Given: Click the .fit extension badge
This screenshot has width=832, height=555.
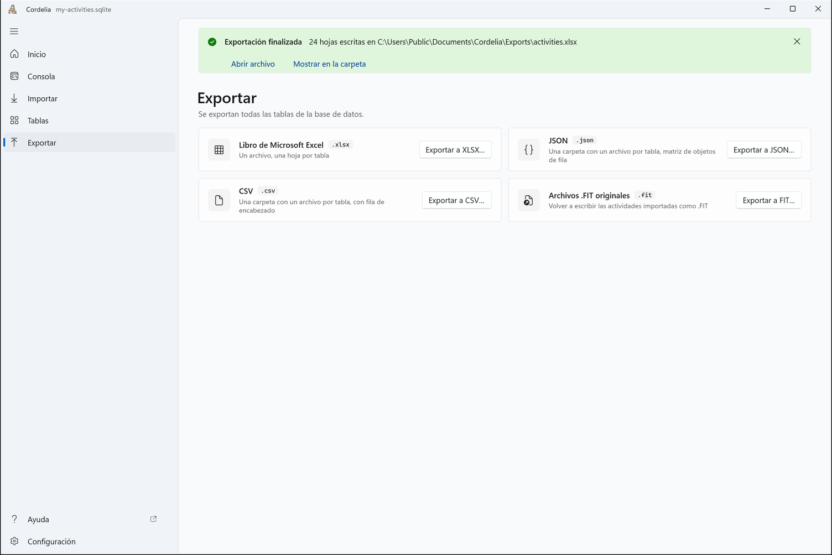Looking at the screenshot, I should [645, 195].
